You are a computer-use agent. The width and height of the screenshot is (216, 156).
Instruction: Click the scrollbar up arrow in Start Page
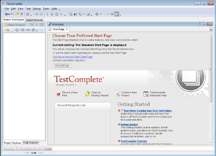[x=210, y=34]
